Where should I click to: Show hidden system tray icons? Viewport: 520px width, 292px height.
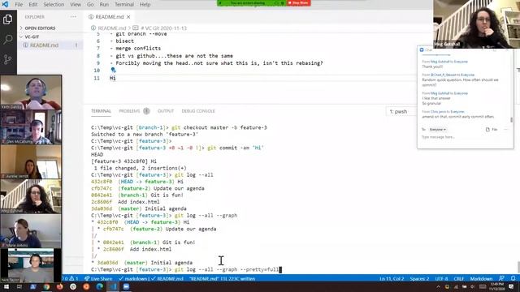[439, 286]
